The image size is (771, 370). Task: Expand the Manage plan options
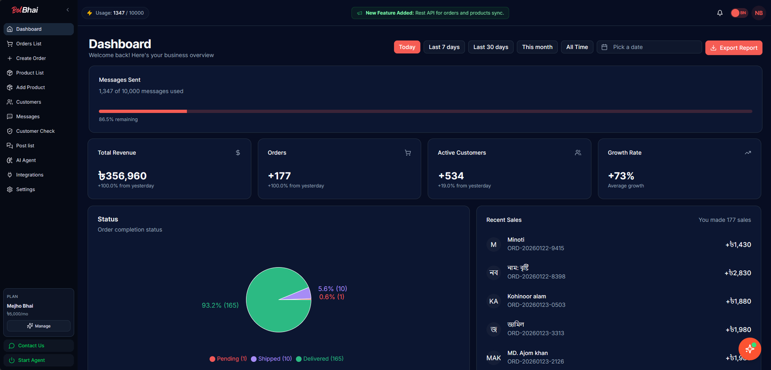pos(39,326)
